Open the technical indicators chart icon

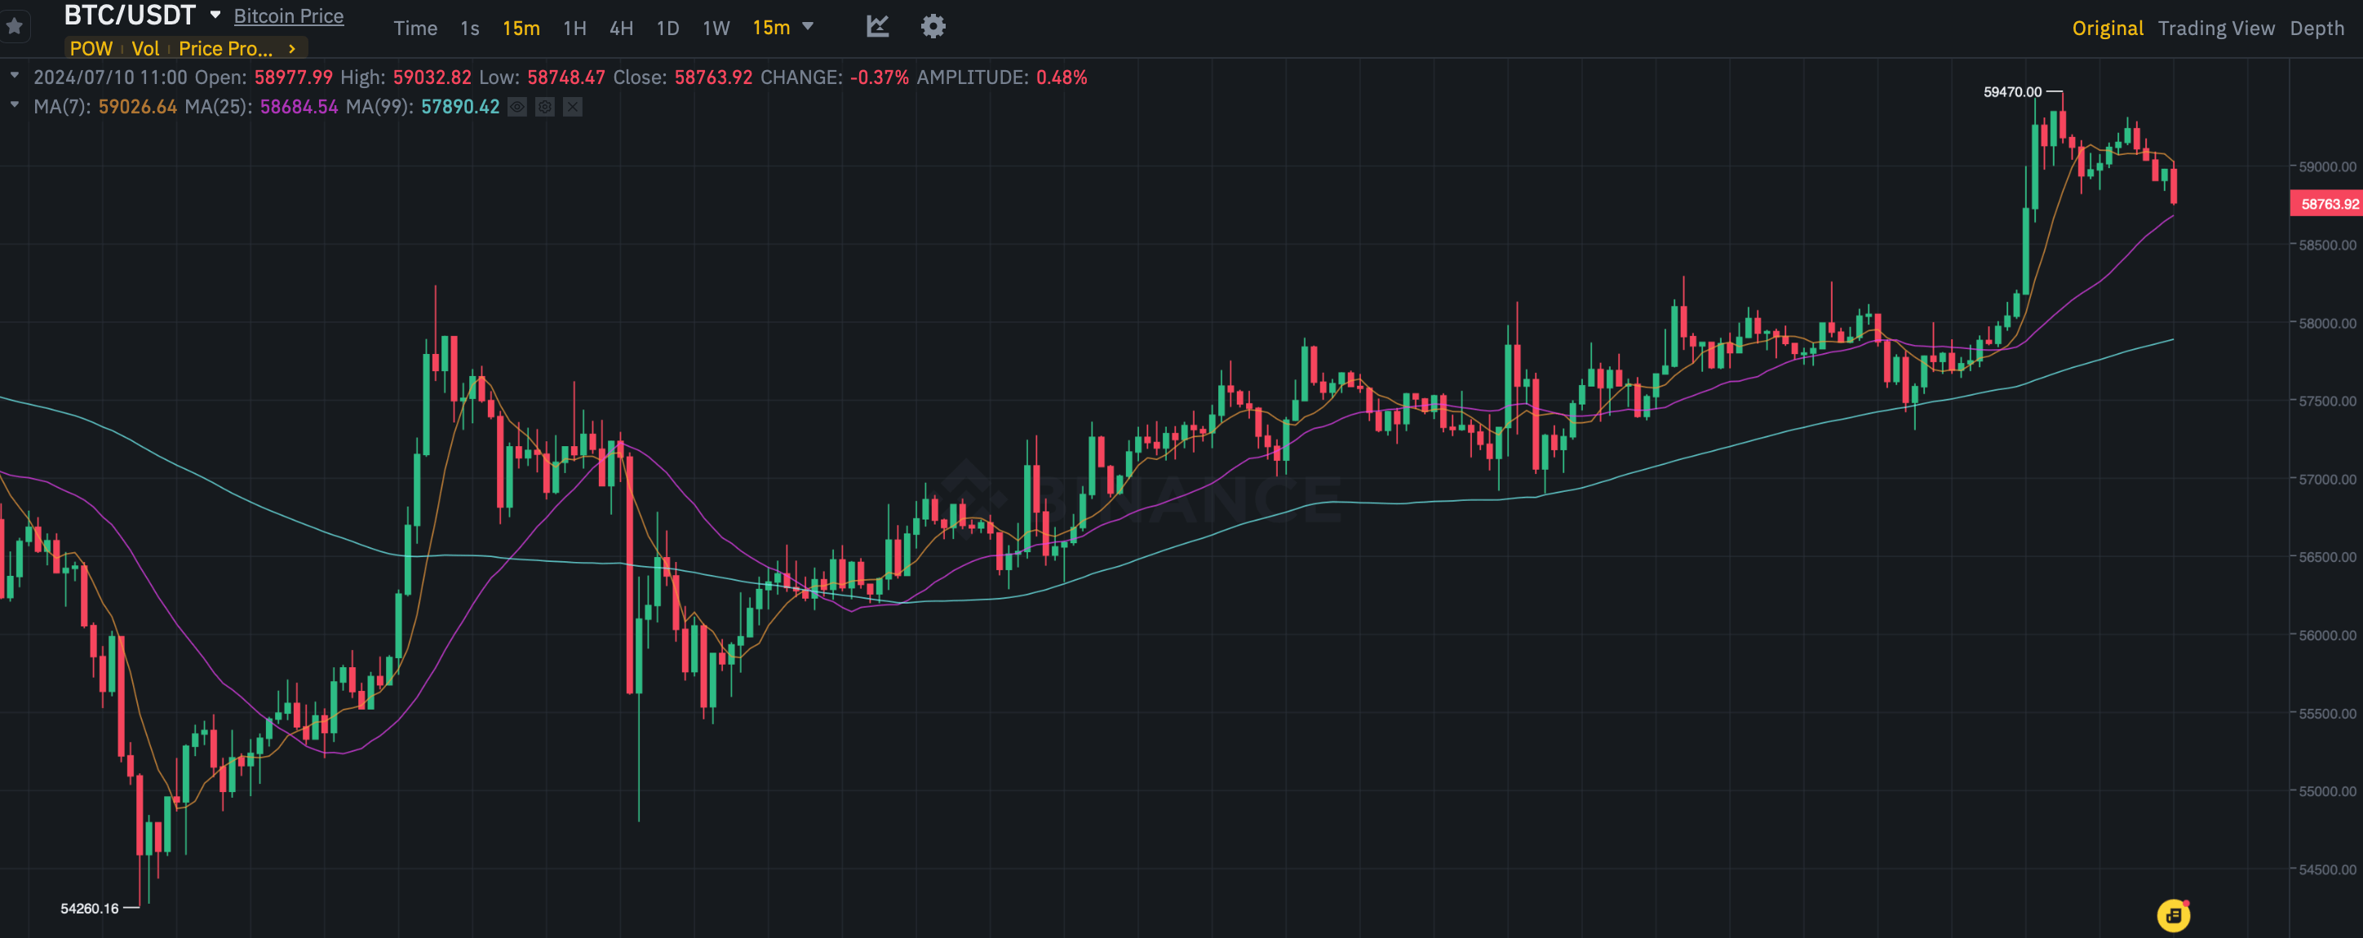pyautogui.click(x=877, y=27)
